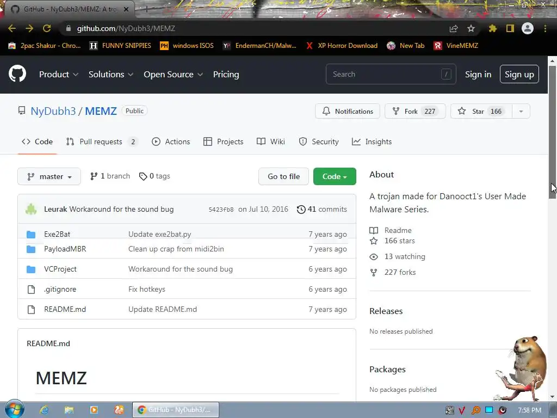557x418 pixels.
Task: Open the master branch dropdown
Action: tap(49, 176)
